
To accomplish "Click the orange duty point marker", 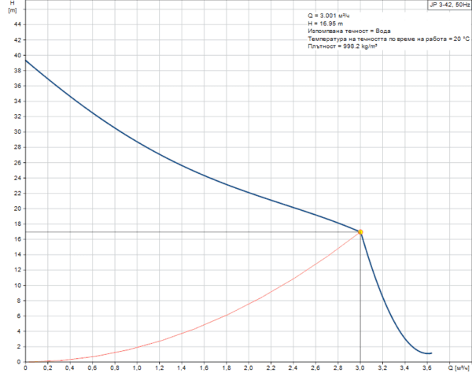I will tap(360, 232).
